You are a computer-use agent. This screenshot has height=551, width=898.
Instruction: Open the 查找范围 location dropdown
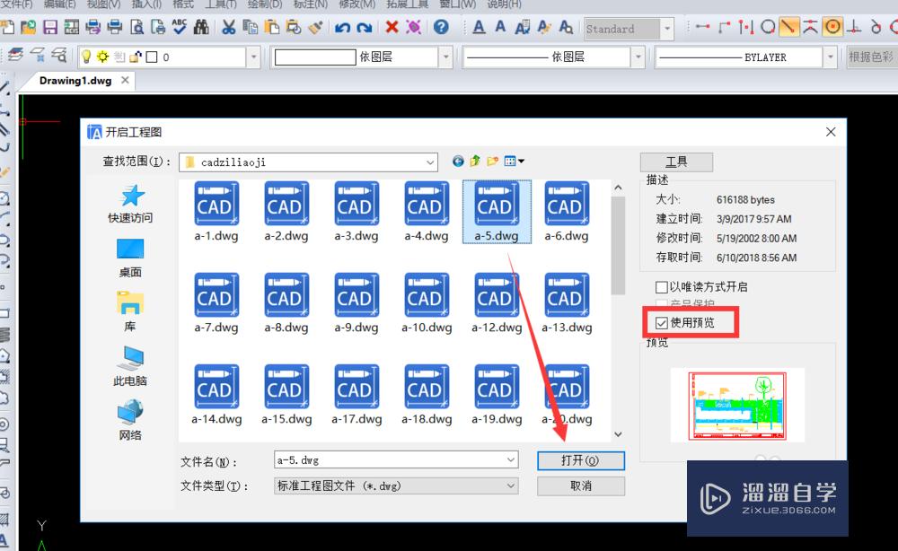coord(430,162)
